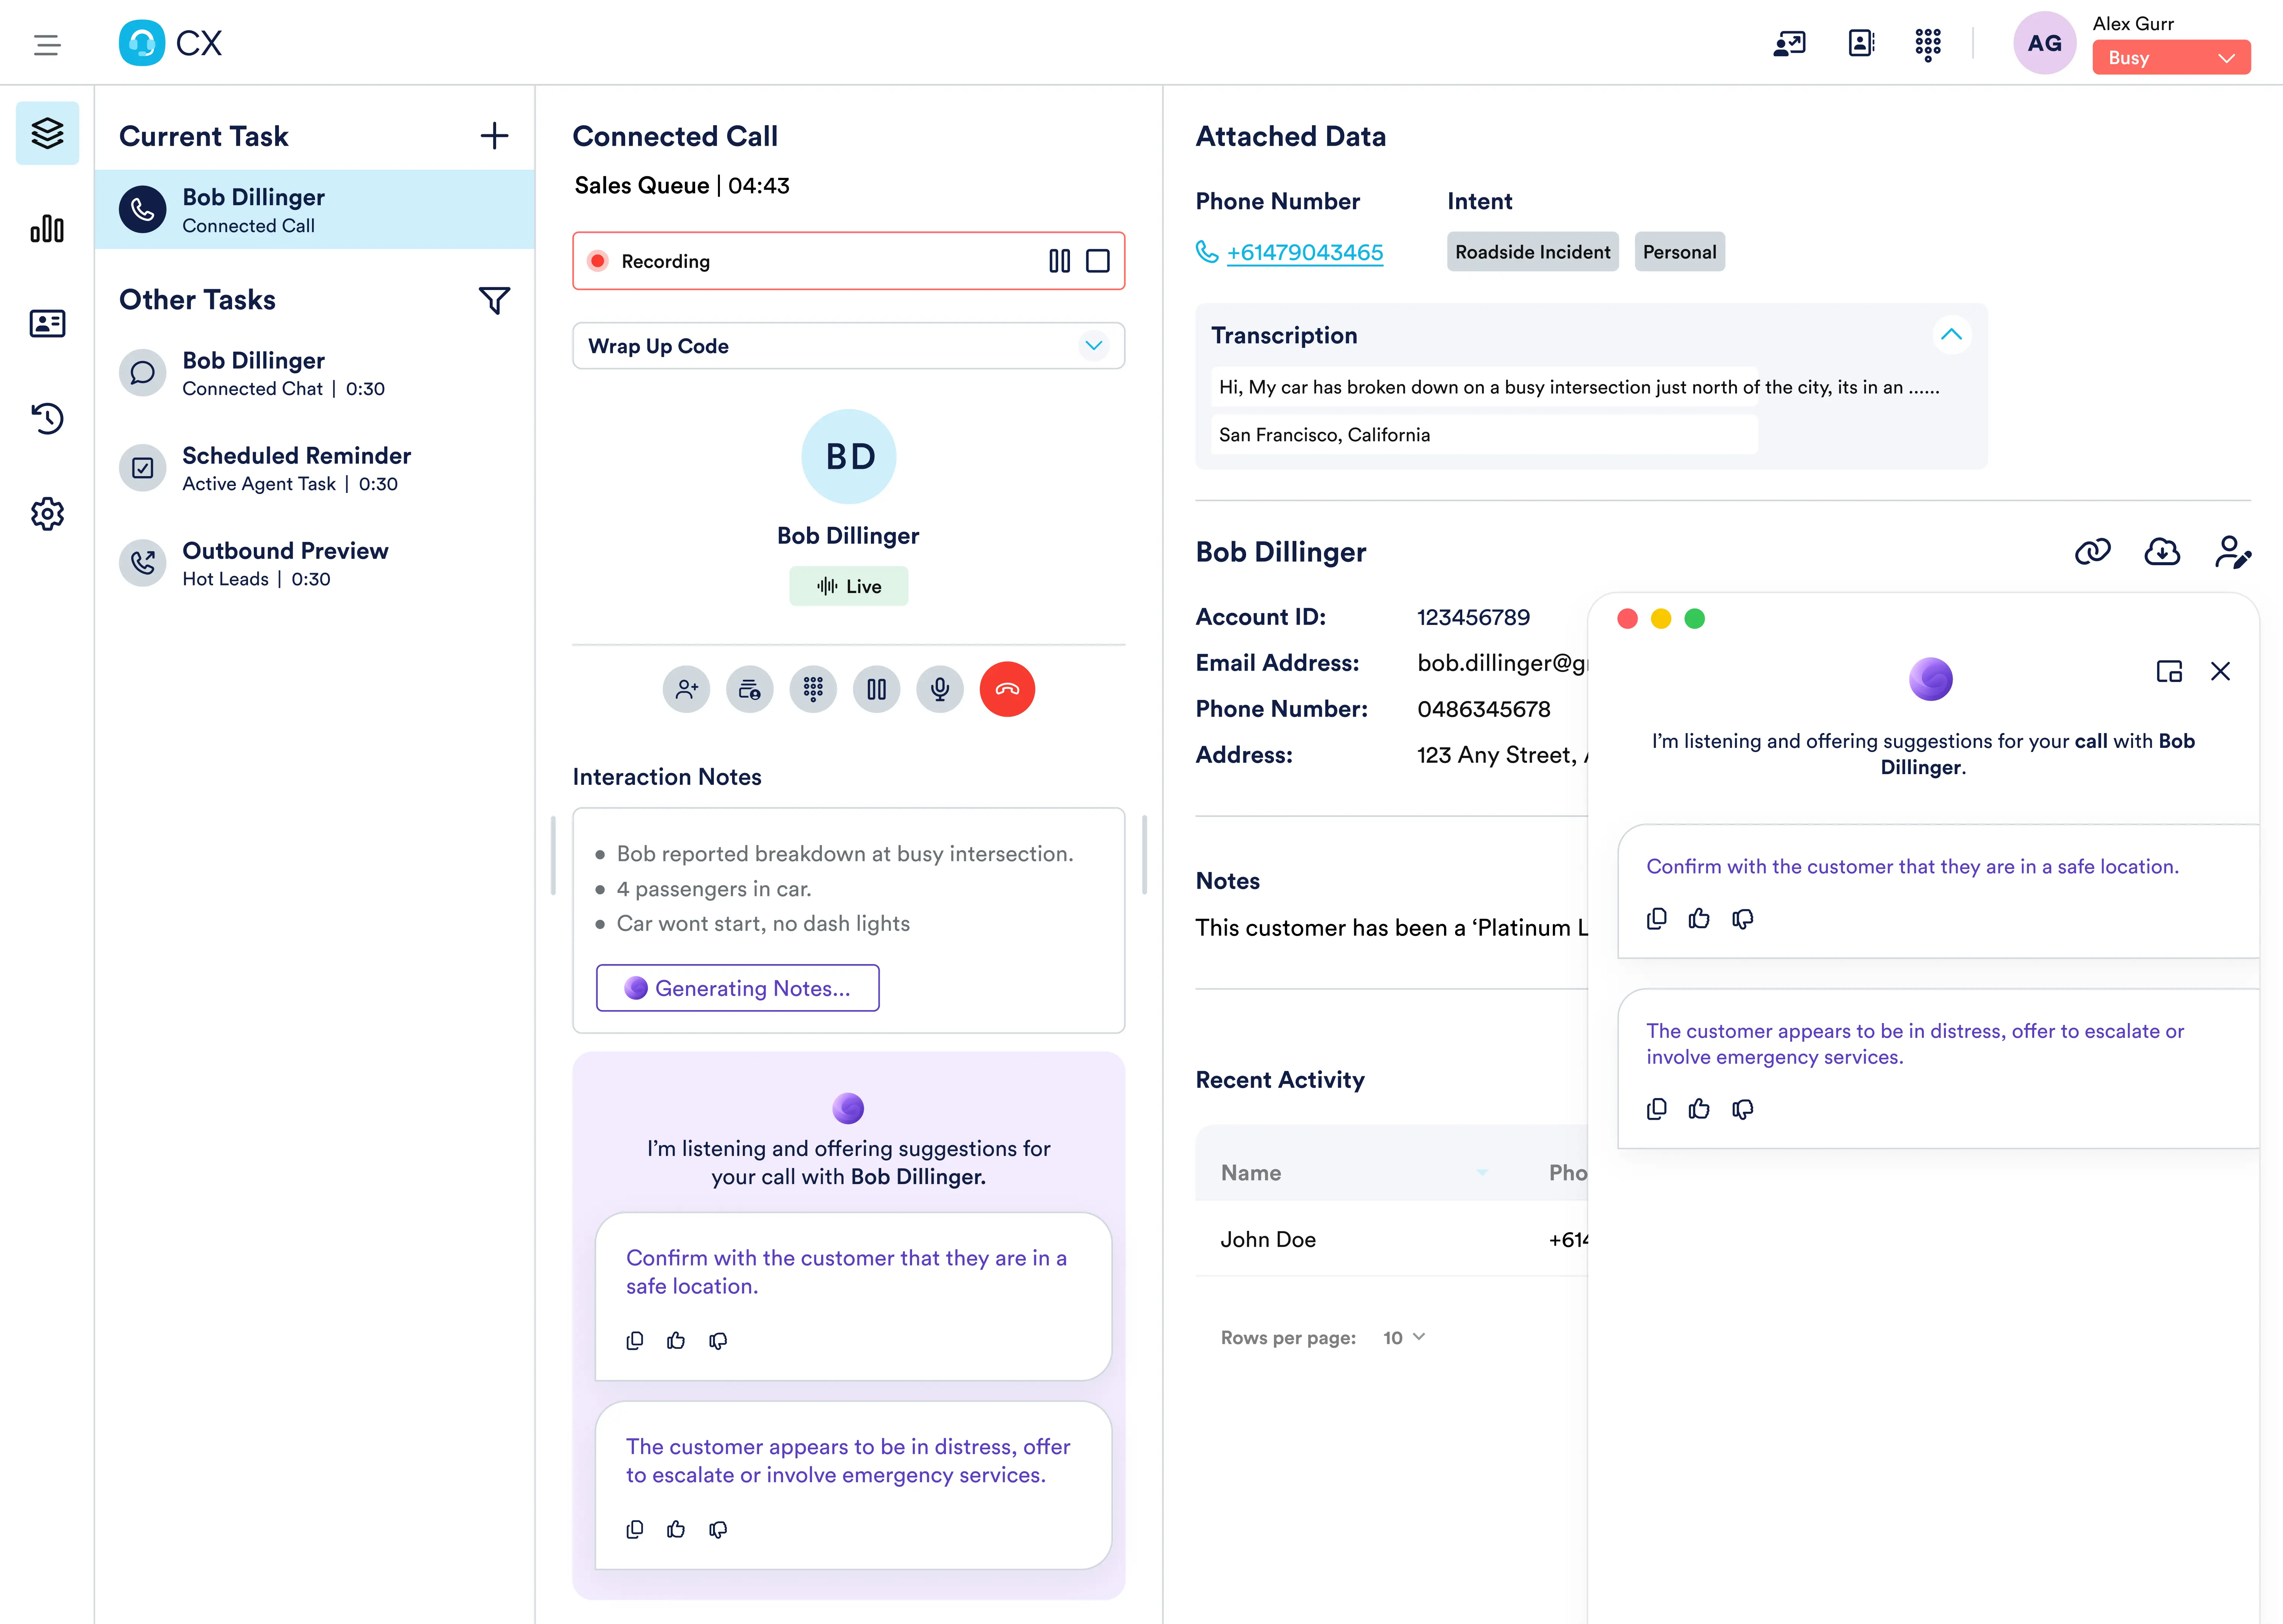Put the call on hold
Screen dimensions: 2283x1624
877,689
